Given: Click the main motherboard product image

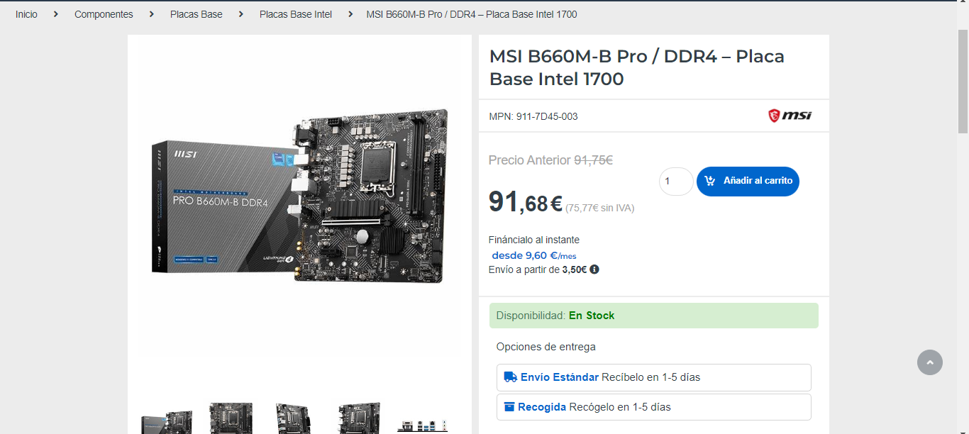Looking at the screenshot, I should point(300,196).
